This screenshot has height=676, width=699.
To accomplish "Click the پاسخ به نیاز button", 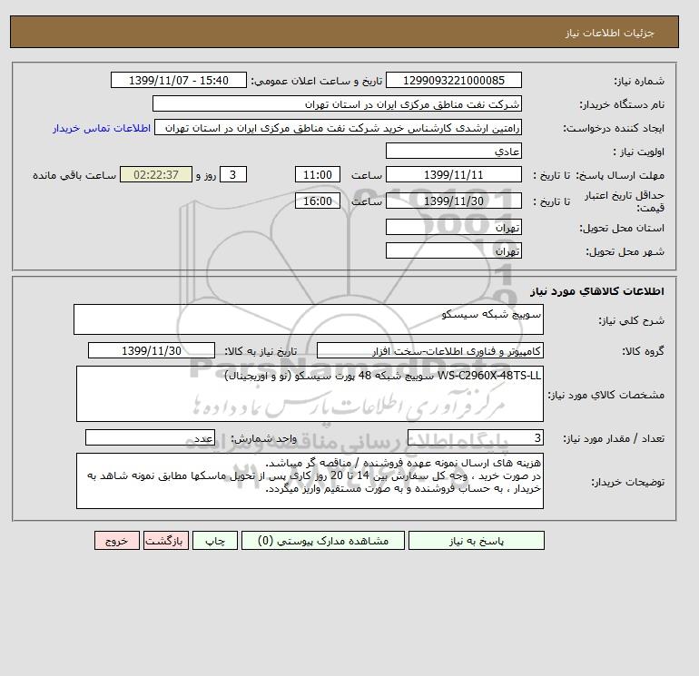I will (476, 541).
